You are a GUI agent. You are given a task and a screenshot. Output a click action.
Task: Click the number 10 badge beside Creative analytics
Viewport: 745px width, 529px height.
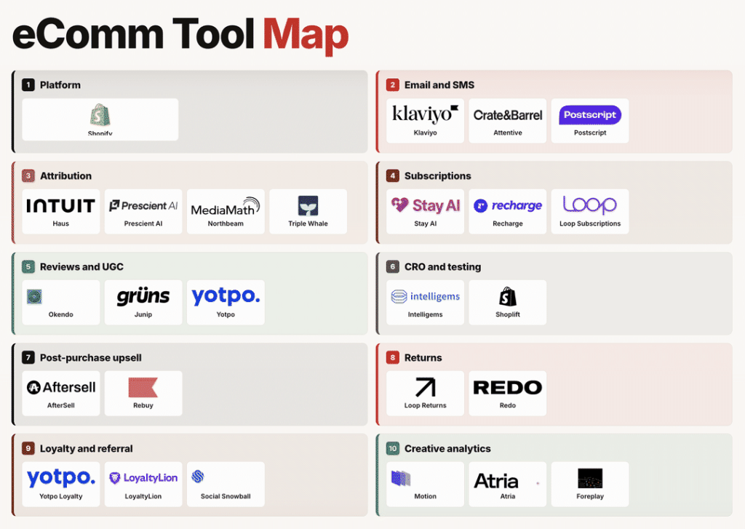click(x=392, y=449)
